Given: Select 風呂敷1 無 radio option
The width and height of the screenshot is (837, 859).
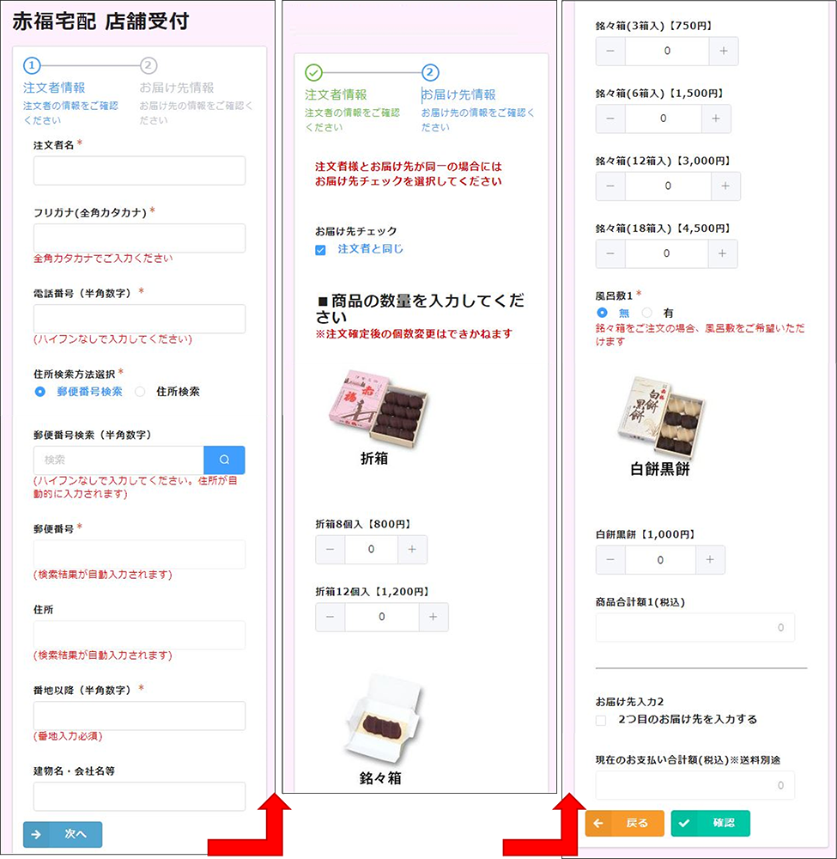Looking at the screenshot, I should (602, 313).
